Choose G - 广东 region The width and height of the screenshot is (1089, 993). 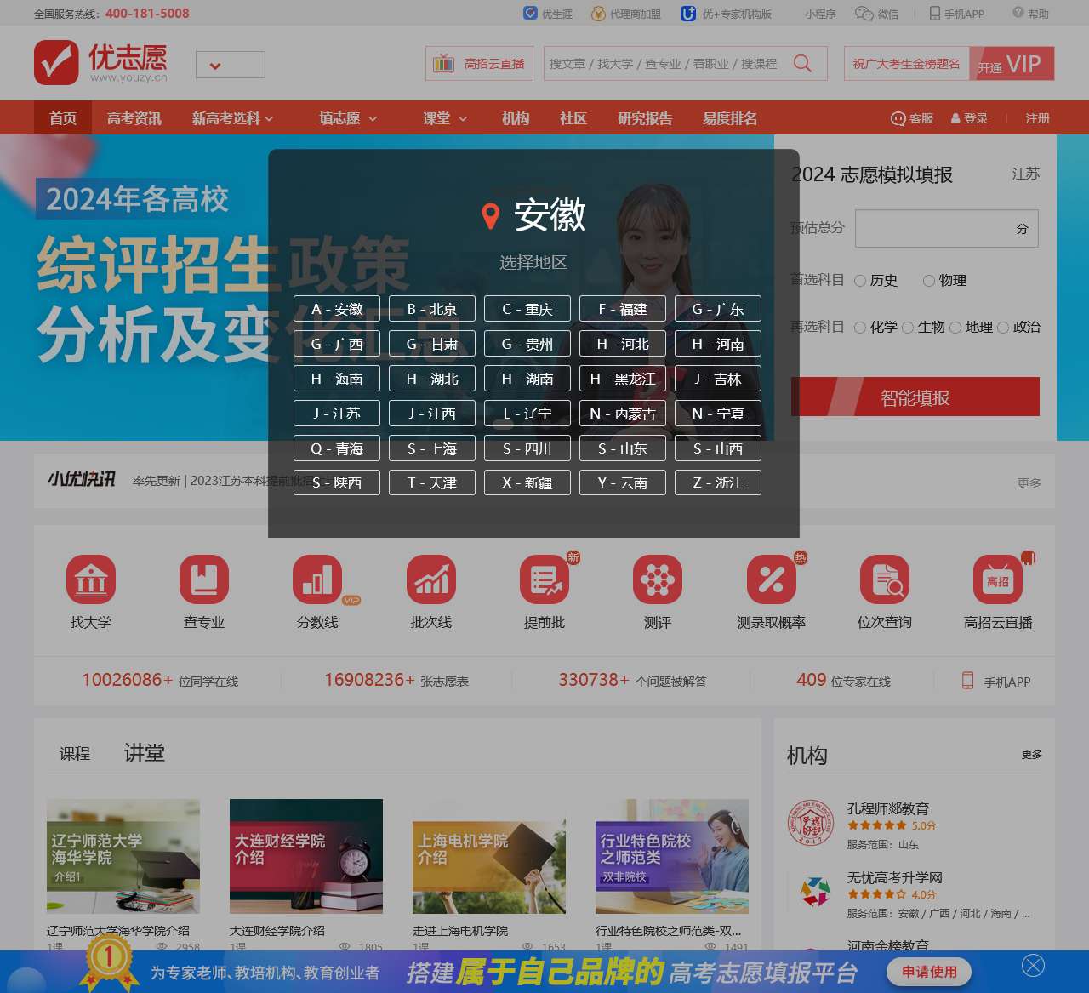click(x=718, y=309)
